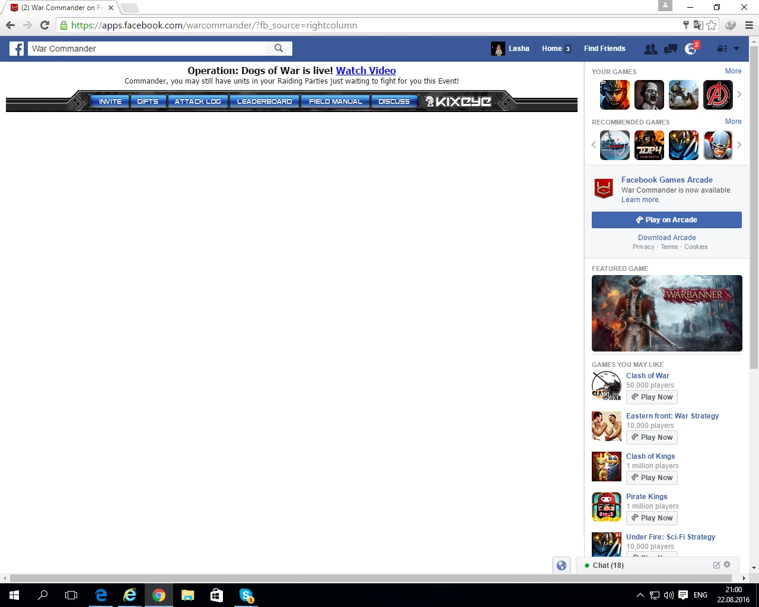Image resolution: width=759 pixels, height=607 pixels.
Task: Open the GIFTS tab
Action: pyautogui.click(x=148, y=101)
